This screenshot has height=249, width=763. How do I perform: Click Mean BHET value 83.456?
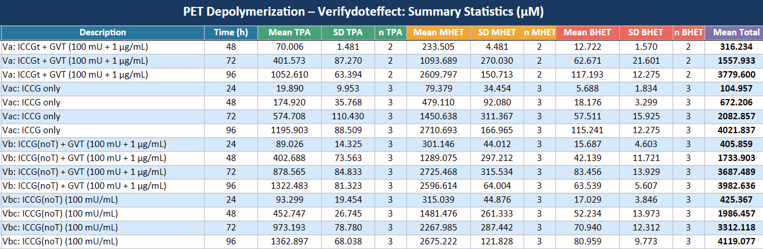tap(588, 172)
